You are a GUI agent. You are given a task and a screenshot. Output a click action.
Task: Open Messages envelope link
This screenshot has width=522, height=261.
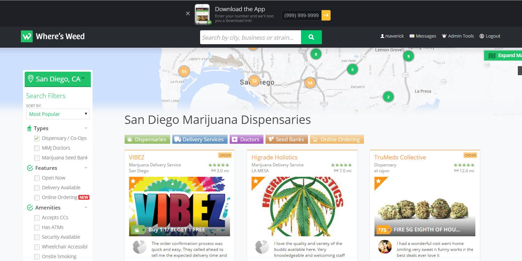pos(422,36)
